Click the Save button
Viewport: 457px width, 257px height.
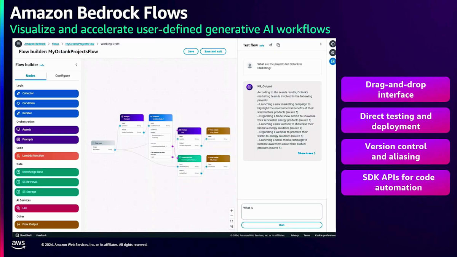(x=191, y=51)
